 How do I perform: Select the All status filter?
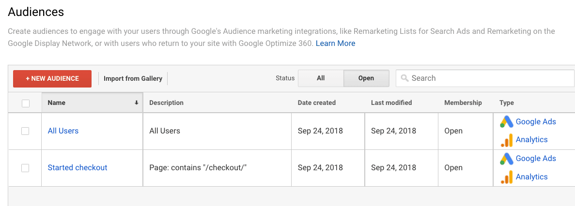tap(321, 78)
